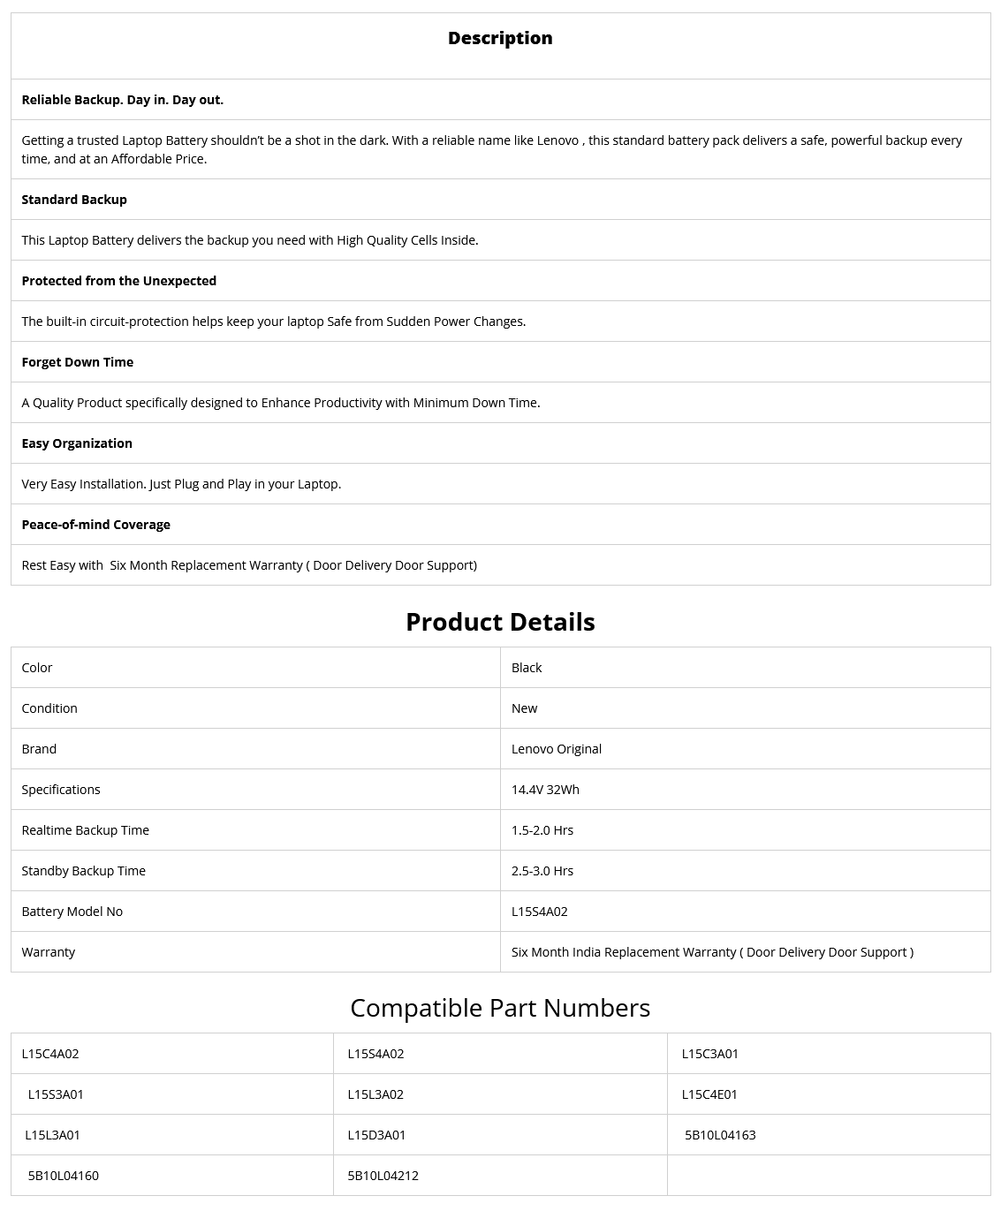Select the Lenovo Original brand value
The width and height of the screenshot is (1001, 1211).
coord(557,749)
